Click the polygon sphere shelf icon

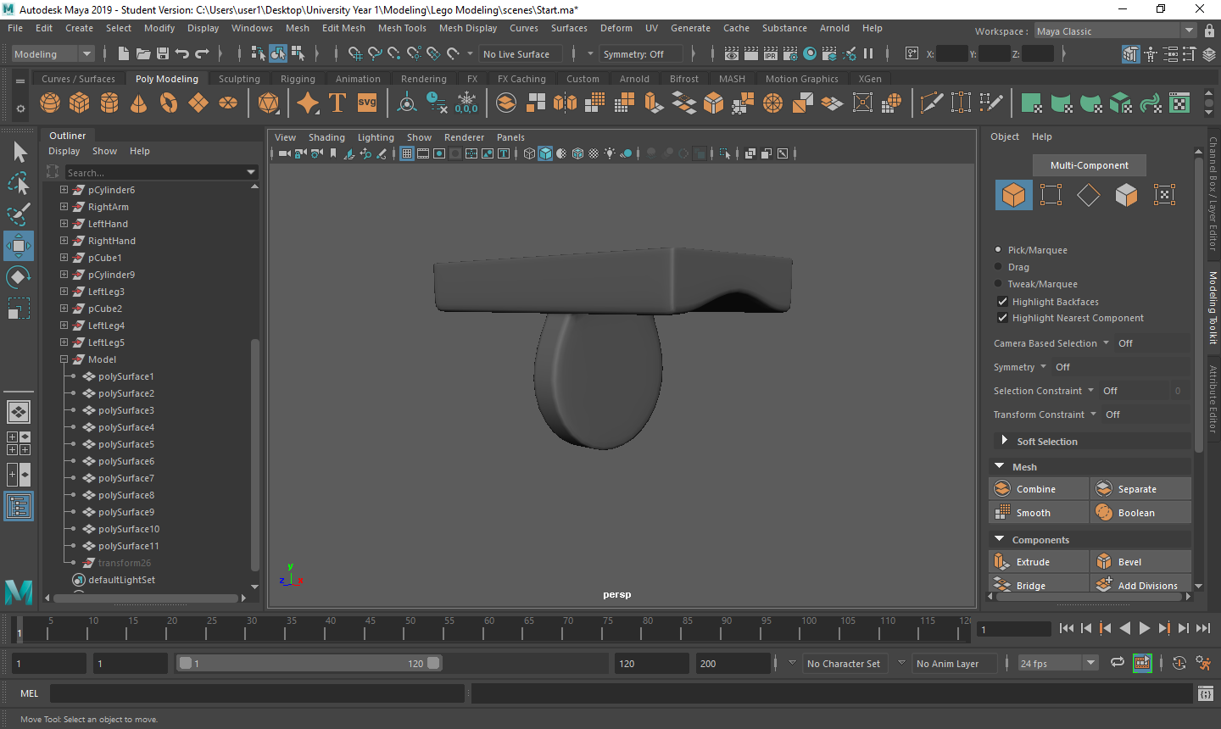coord(50,103)
